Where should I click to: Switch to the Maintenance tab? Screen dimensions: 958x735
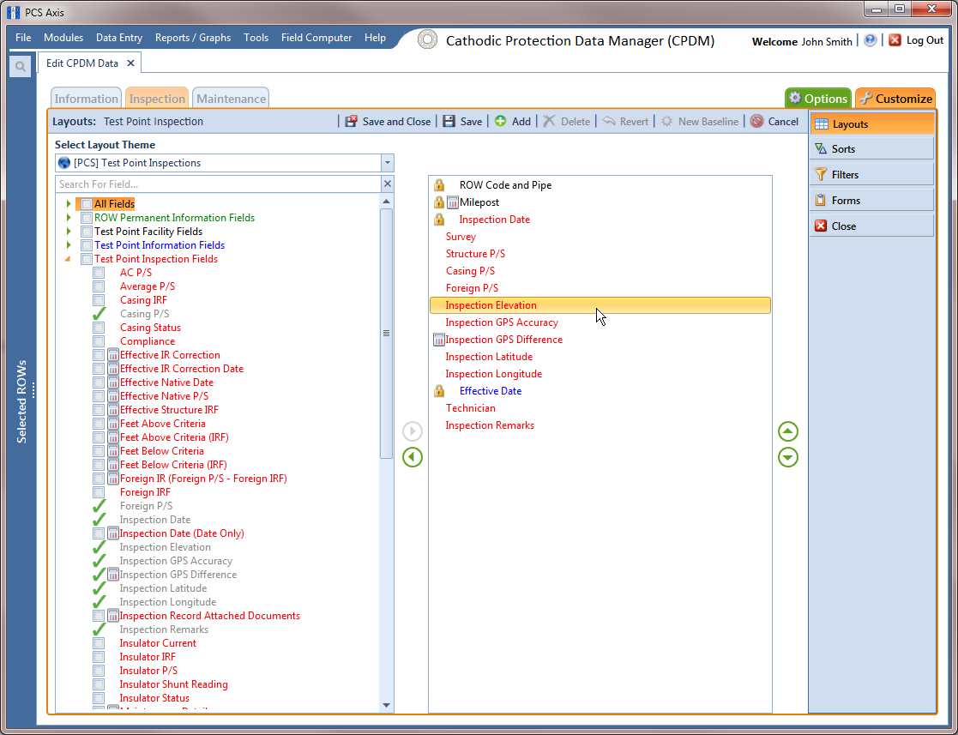tap(231, 99)
